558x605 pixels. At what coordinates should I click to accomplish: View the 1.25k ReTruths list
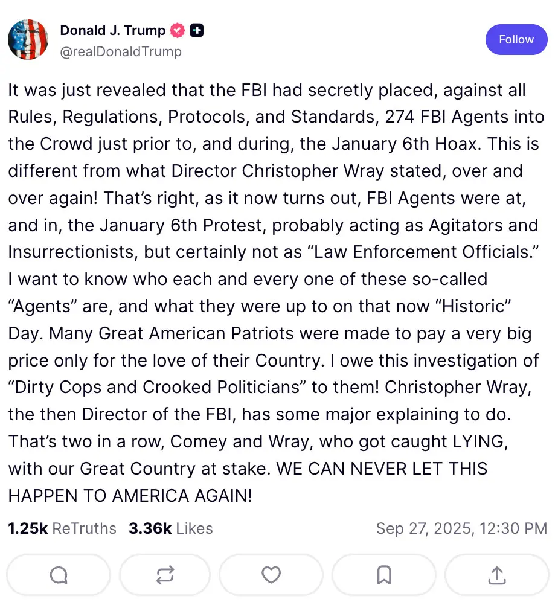point(62,528)
